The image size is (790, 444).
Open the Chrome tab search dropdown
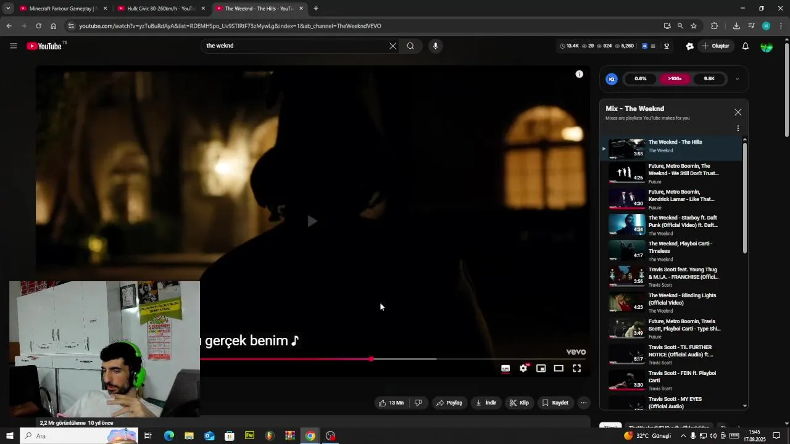[x=8, y=8]
